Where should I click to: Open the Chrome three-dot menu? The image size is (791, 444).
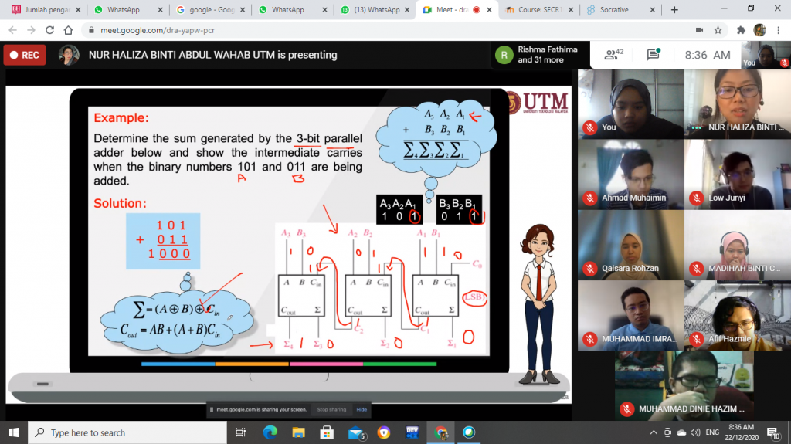779,30
